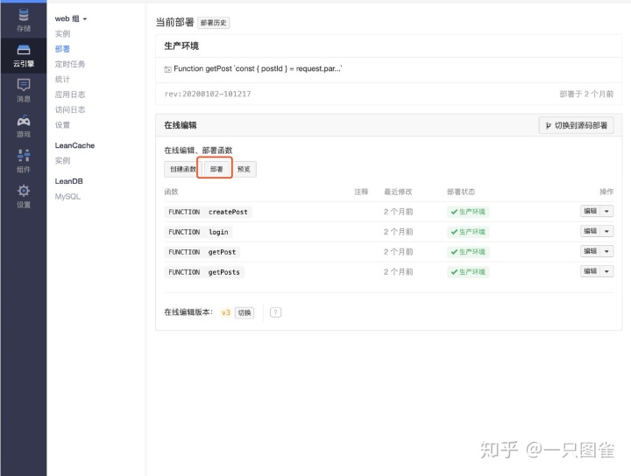
Task: Open dropdown arrow for createPost row
Action: [x=606, y=211]
